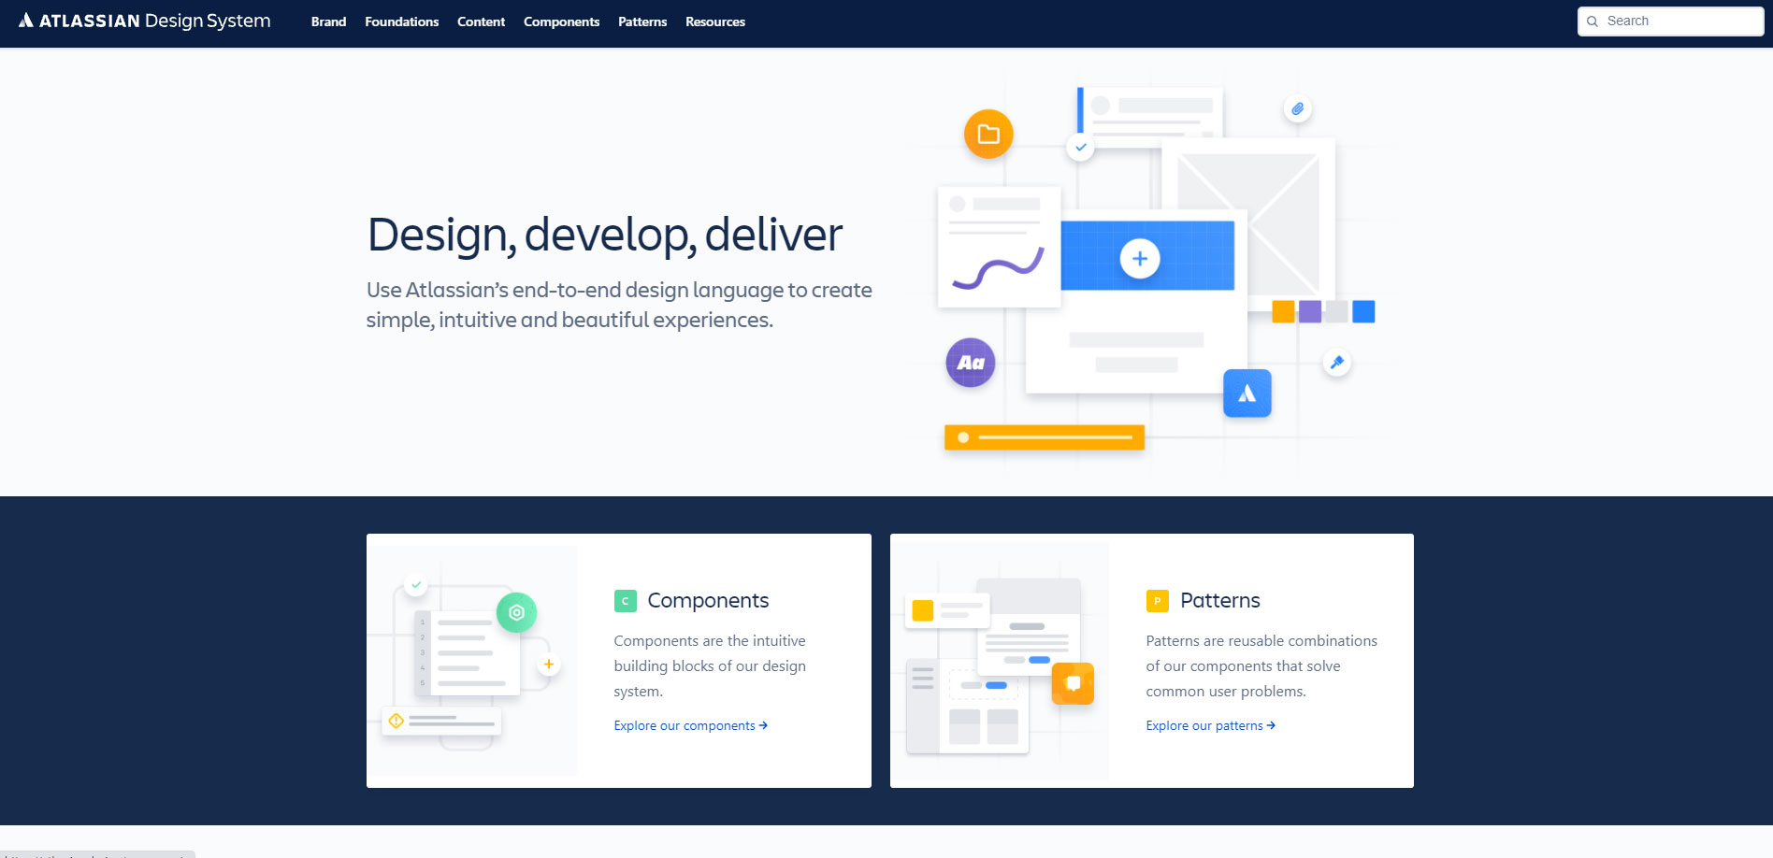This screenshot has width=1773, height=858.
Task: Click the orange comment icon in Patterns art
Action: 1073,683
